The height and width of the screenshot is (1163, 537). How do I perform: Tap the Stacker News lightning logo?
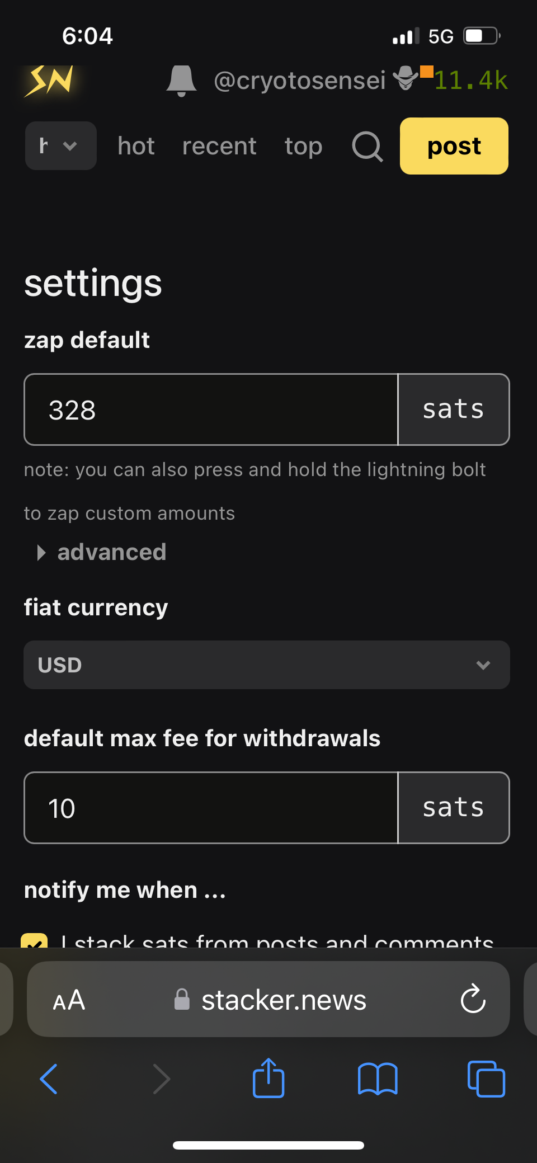click(x=49, y=81)
